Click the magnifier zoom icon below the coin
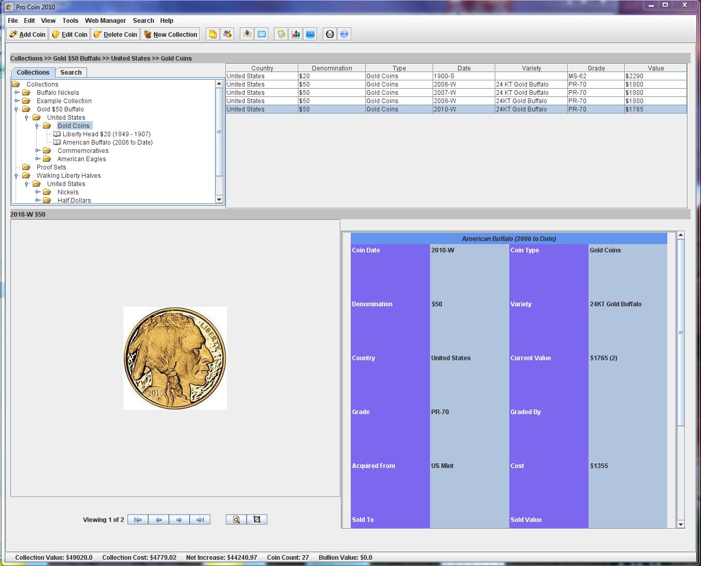Image resolution: width=701 pixels, height=566 pixels. (236, 519)
